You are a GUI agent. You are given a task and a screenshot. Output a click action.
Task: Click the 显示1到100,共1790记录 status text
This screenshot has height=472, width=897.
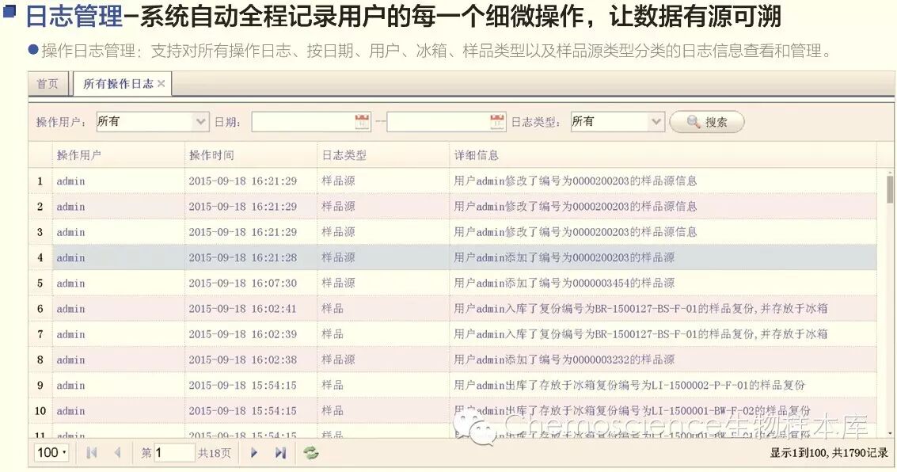[829, 453]
